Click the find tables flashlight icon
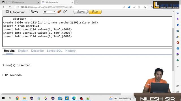181x101 pixels. click(65, 12)
